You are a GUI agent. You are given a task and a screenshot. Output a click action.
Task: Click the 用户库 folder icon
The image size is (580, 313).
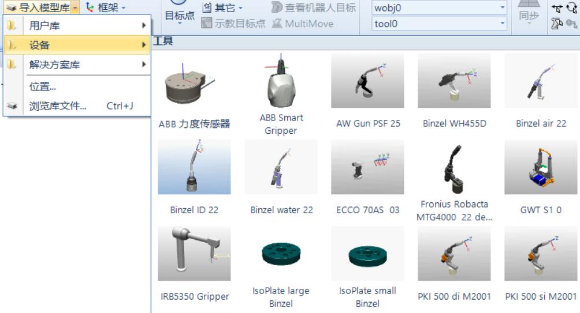click(x=12, y=25)
